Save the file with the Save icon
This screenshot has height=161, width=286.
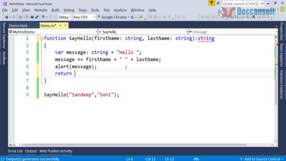pyautogui.click(x=32, y=17)
